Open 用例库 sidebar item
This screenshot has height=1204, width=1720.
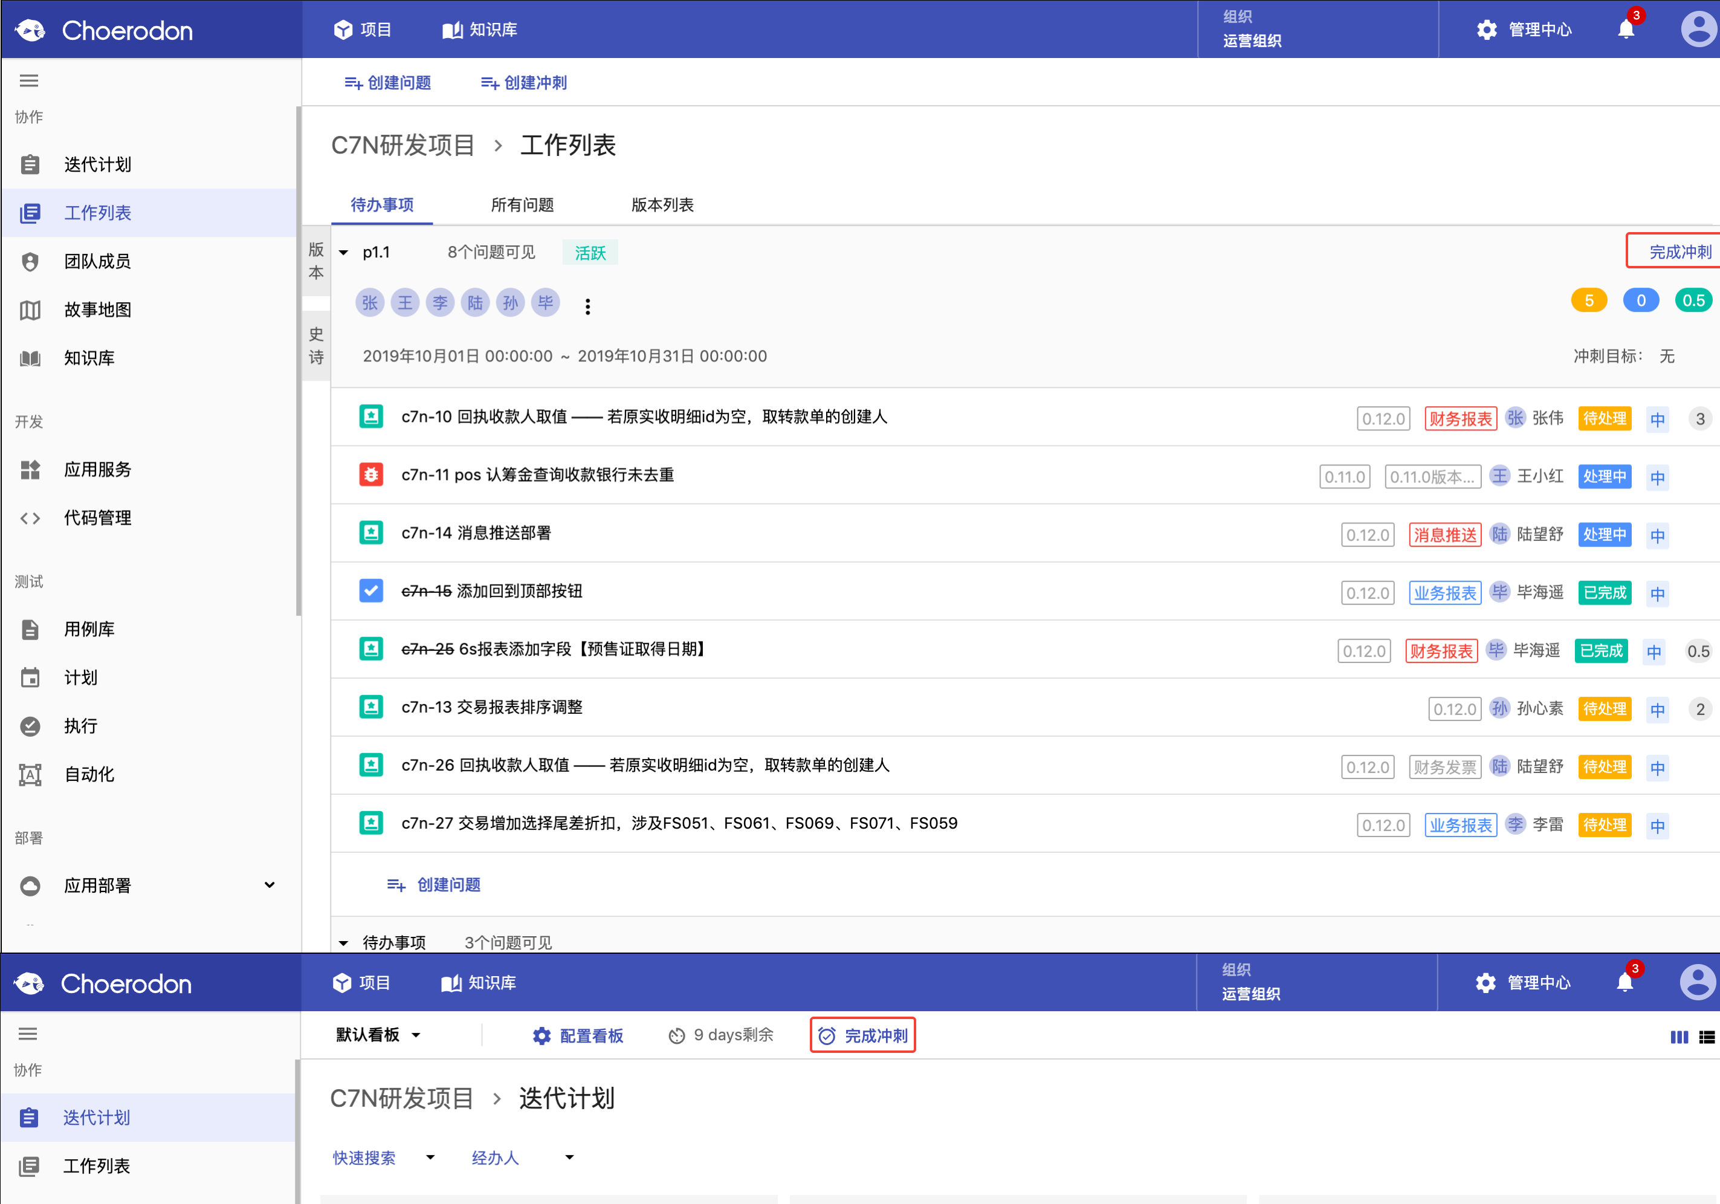150,629
